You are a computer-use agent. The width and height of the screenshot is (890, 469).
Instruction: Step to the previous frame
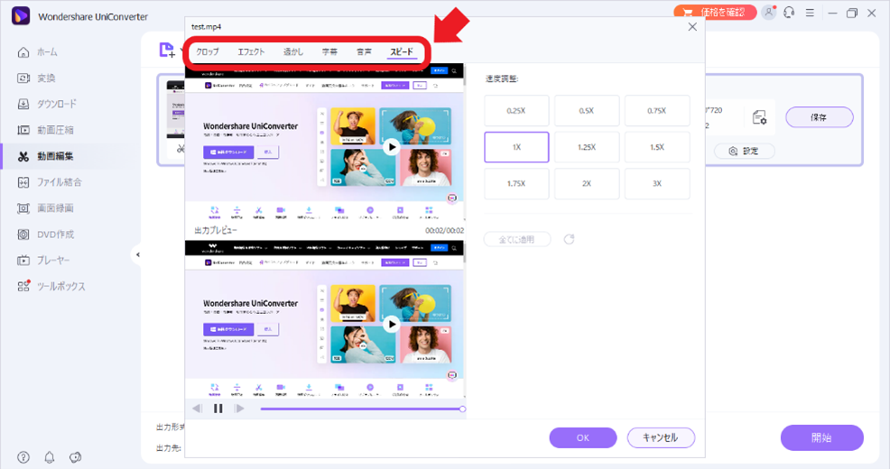click(197, 409)
